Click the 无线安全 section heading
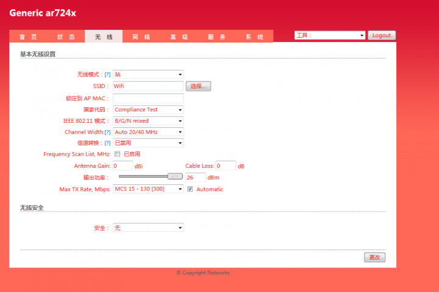The image size is (439, 292). click(x=32, y=207)
